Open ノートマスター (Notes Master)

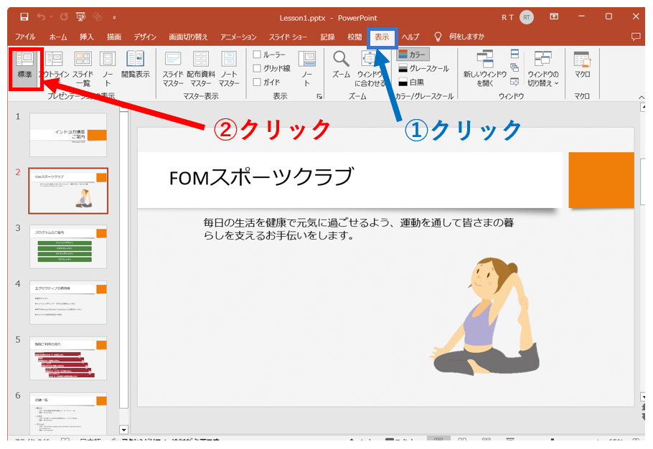[x=229, y=69]
